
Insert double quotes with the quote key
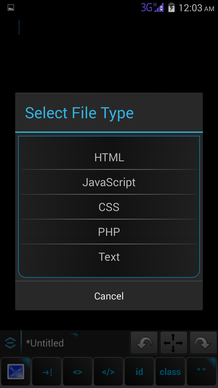201,371
